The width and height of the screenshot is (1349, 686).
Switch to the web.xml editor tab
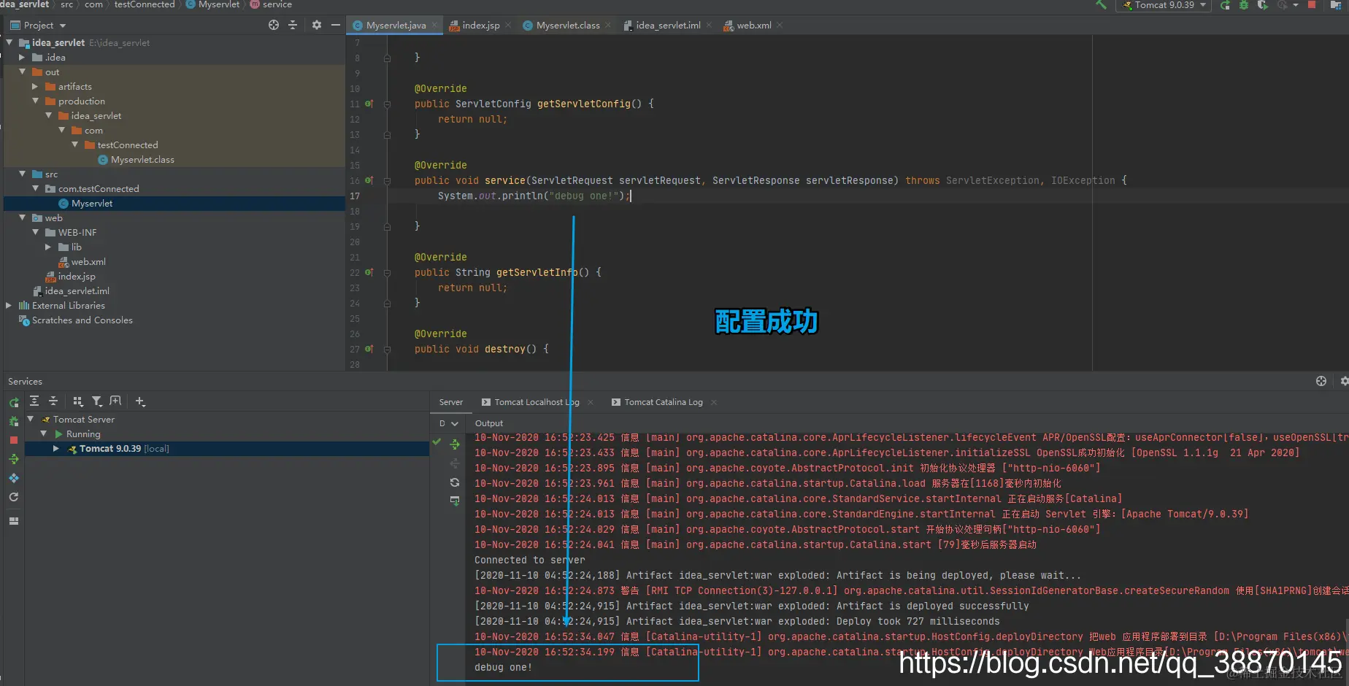click(x=753, y=25)
